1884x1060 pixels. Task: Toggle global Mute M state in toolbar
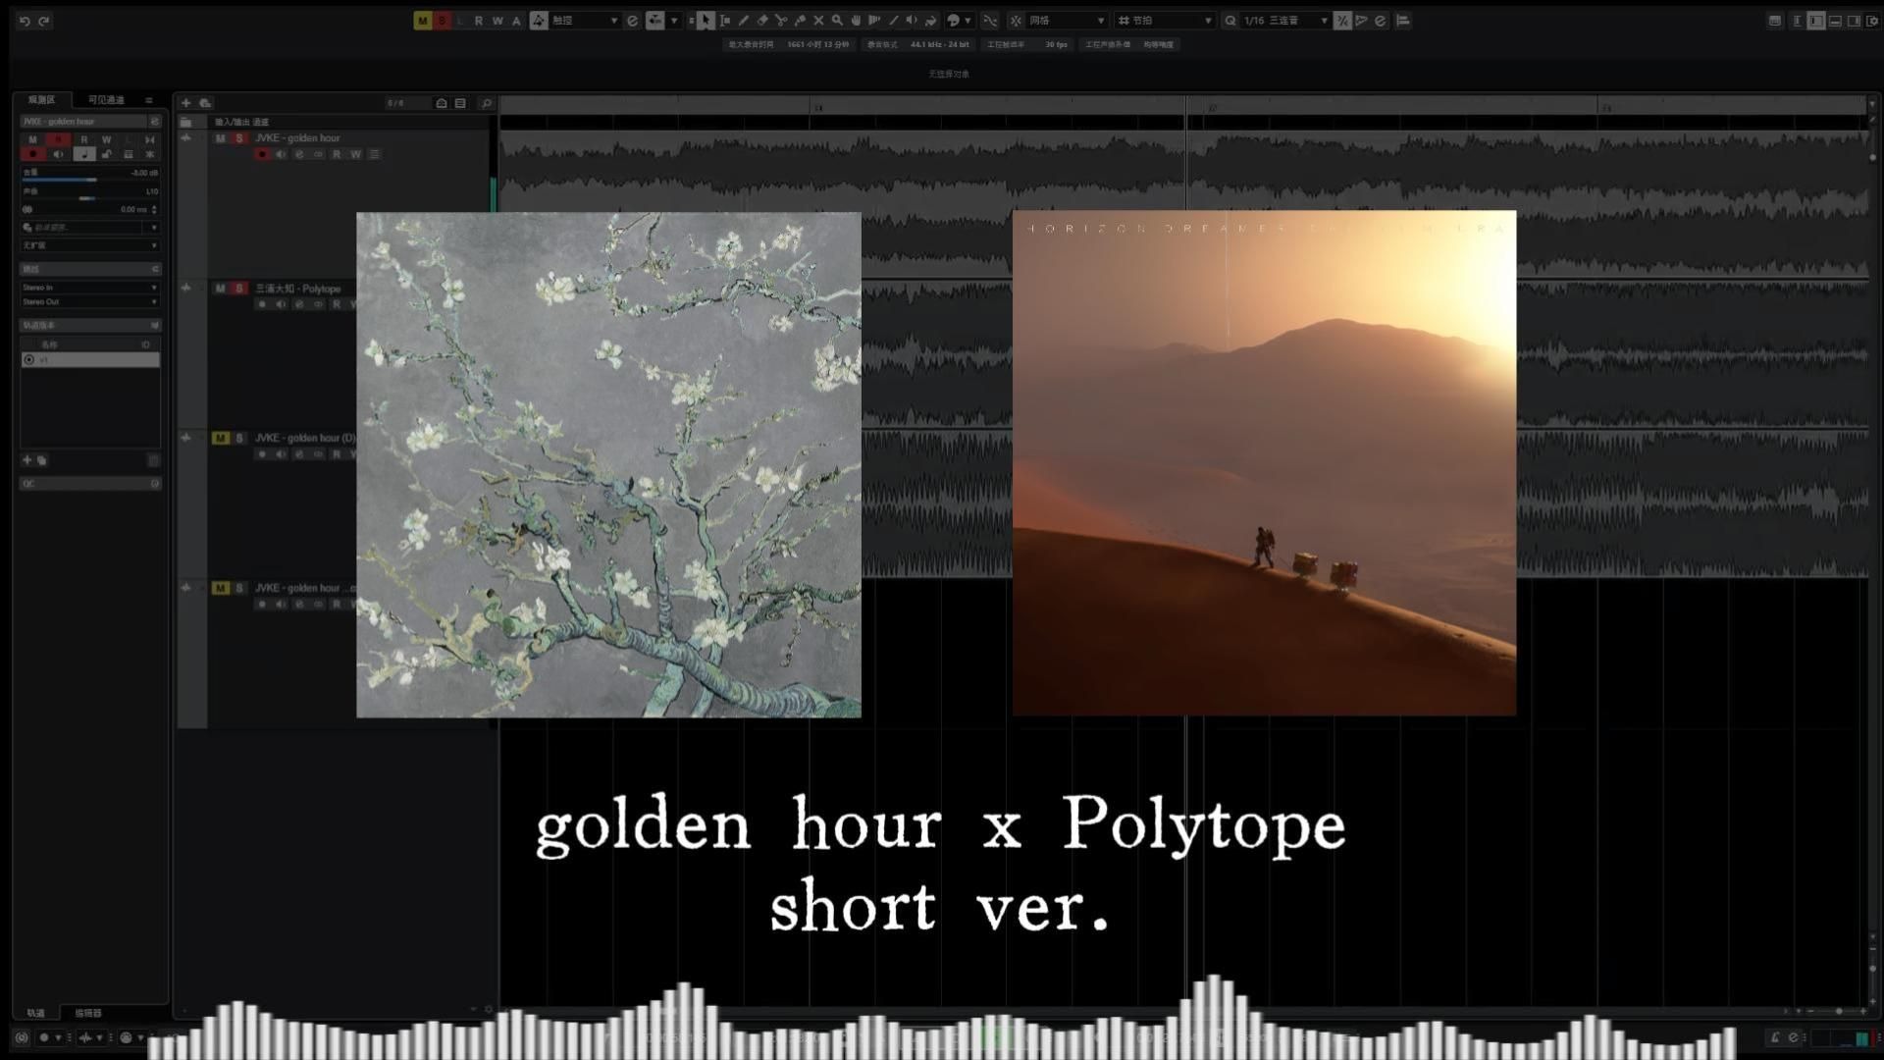click(422, 21)
